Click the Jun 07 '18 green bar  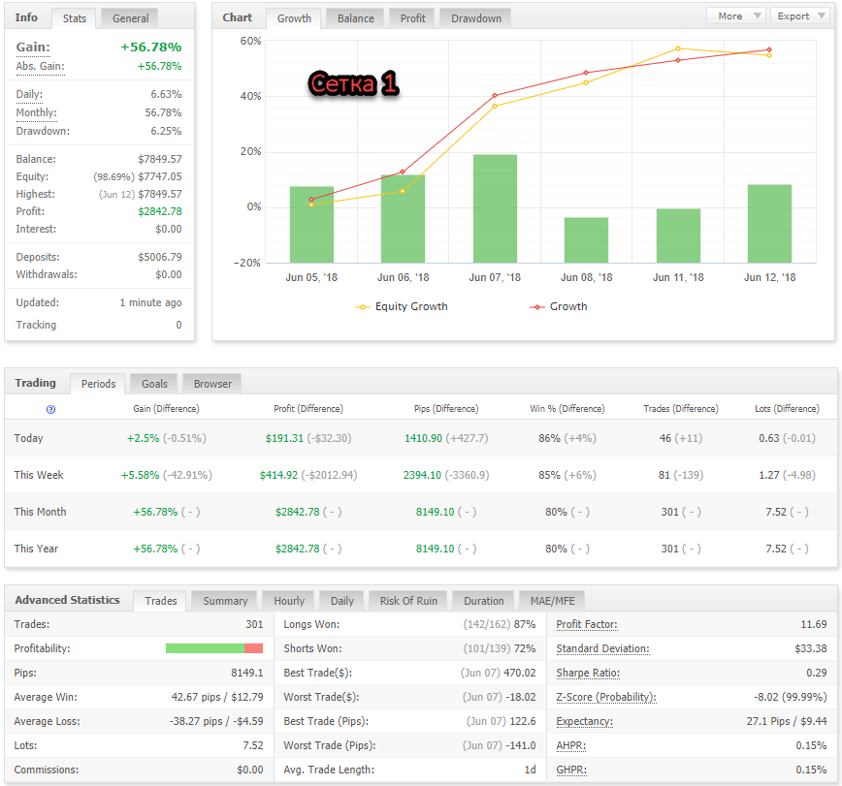[495, 208]
